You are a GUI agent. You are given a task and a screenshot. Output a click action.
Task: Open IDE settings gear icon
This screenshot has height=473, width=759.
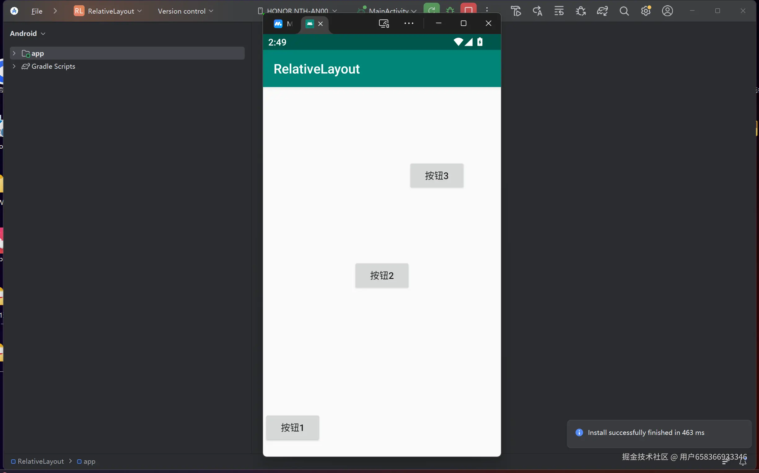coord(646,11)
